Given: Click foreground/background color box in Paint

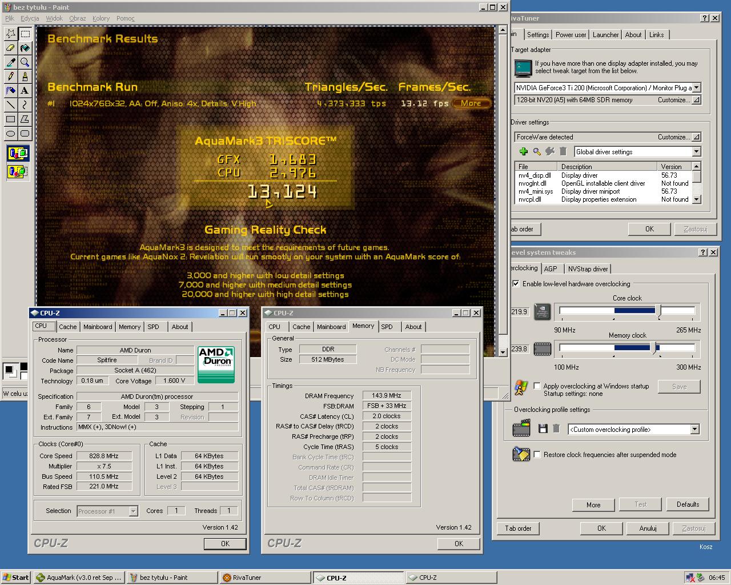Looking at the screenshot, I should [15, 371].
